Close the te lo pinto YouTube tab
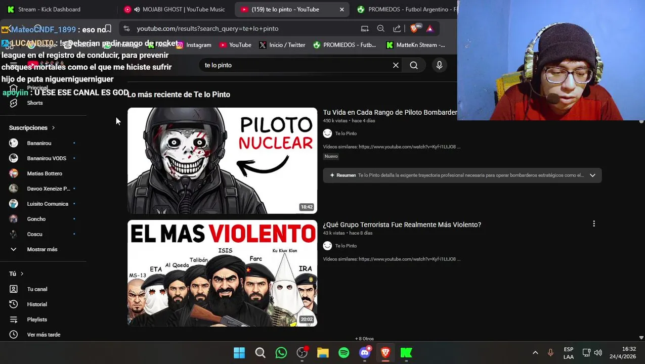The image size is (645, 364). click(341, 9)
